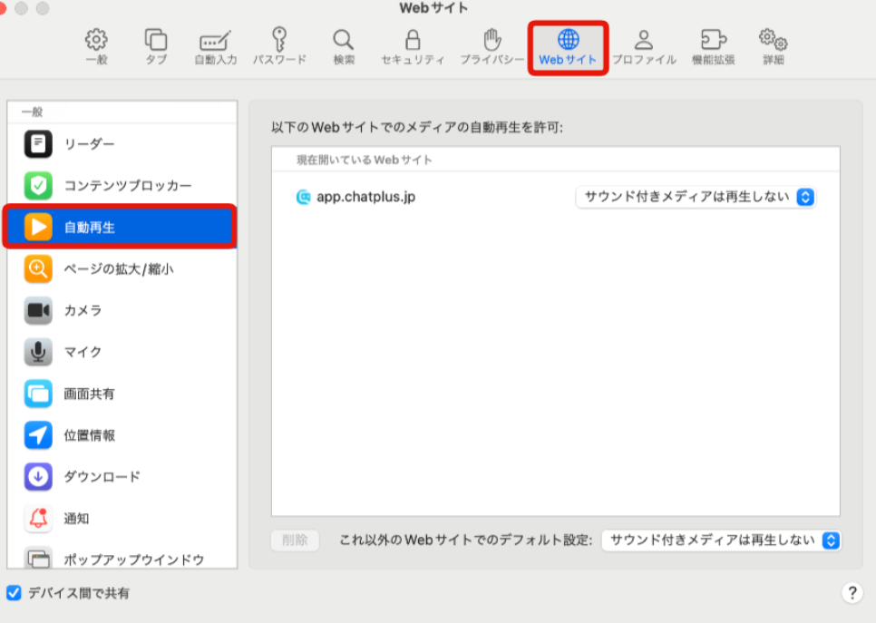The image size is (876, 623).
Task: Click the コンテンツブロッカー sidebar label
Action: (x=128, y=186)
